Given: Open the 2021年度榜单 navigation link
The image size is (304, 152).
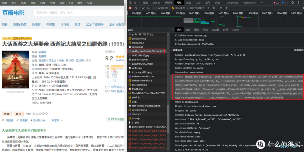Looking at the screenshot, I should 95,25.
